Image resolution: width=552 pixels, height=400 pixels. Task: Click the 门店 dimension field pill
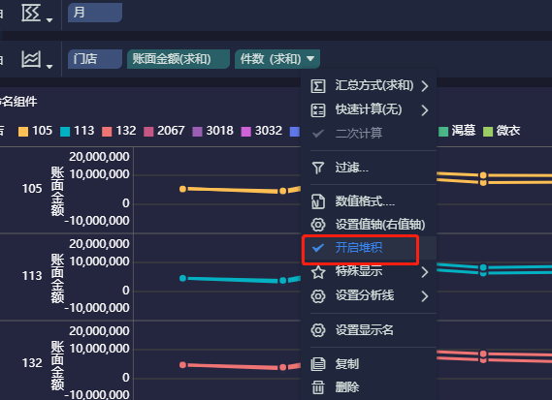coord(95,59)
